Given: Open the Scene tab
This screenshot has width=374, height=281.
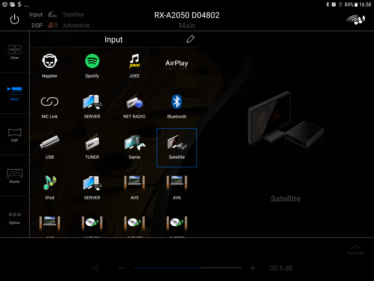Looking at the screenshot, I should point(15,175).
